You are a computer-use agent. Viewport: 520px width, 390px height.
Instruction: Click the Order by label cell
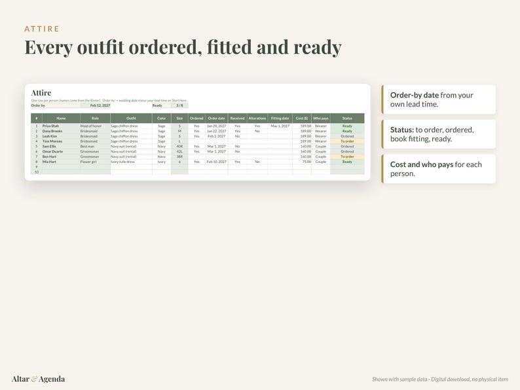click(56, 105)
